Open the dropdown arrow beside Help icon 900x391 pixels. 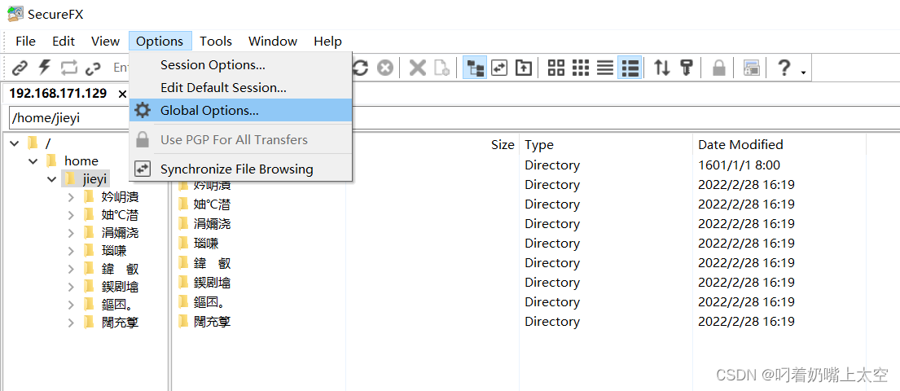pos(803,72)
